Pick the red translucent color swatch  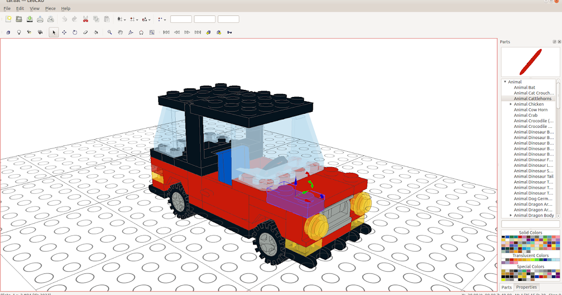point(511,260)
